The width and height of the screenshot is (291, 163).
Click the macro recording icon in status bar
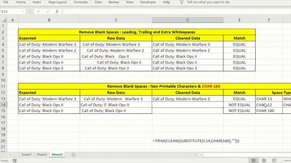(x=15, y=161)
